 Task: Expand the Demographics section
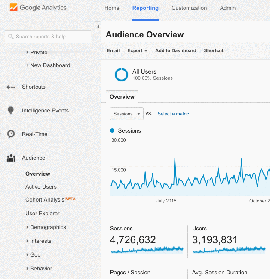(28, 227)
